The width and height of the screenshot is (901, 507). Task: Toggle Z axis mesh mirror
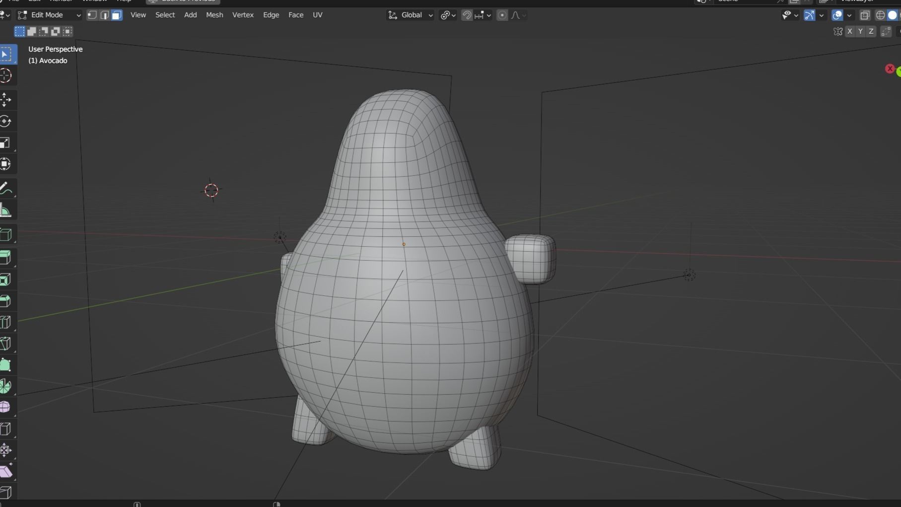tap(871, 31)
